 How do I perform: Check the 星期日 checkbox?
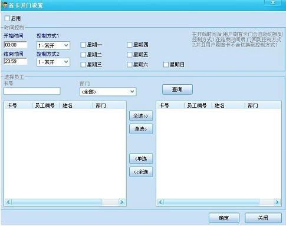tap(166, 65)
